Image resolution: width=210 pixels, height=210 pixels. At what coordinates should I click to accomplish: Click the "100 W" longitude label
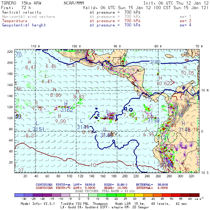[x=76, y=46]
